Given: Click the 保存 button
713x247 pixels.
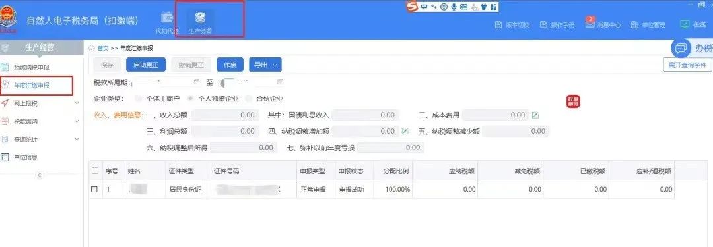Looking at the screenshot, I should pos(108,65).
